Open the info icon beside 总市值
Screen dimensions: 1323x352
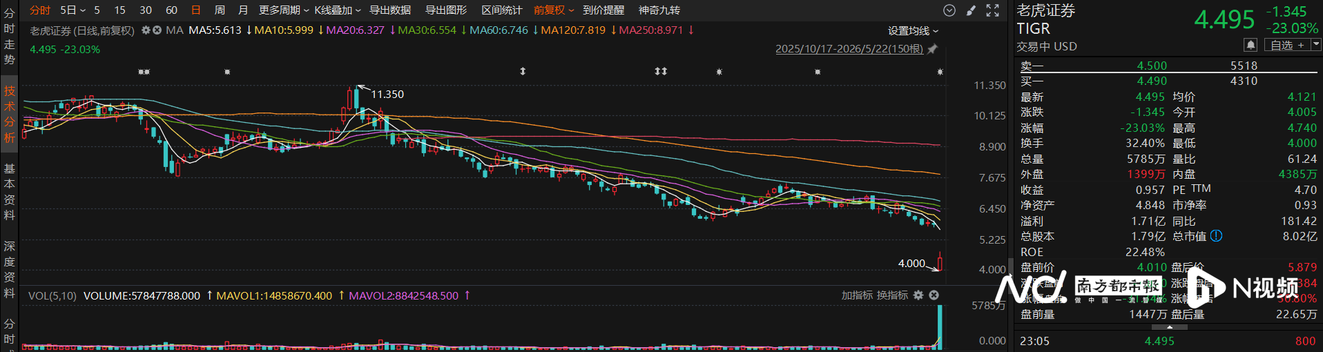1216,236
